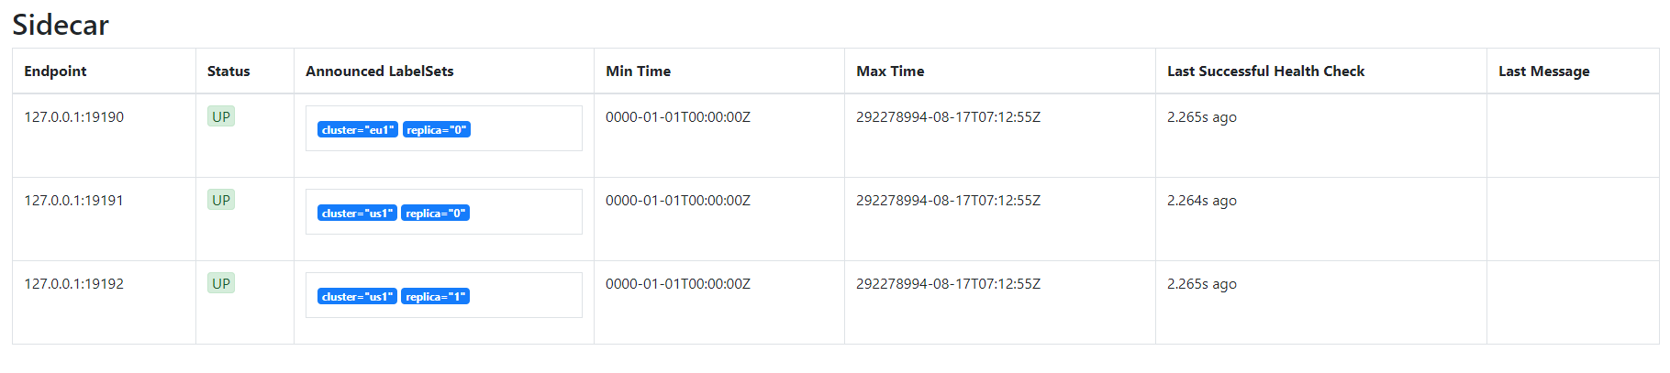Click replica="0" badge for endpoint 127.0.0.1:19191
The width and height of the screenshot is (1670, 373).
point(436,214)
